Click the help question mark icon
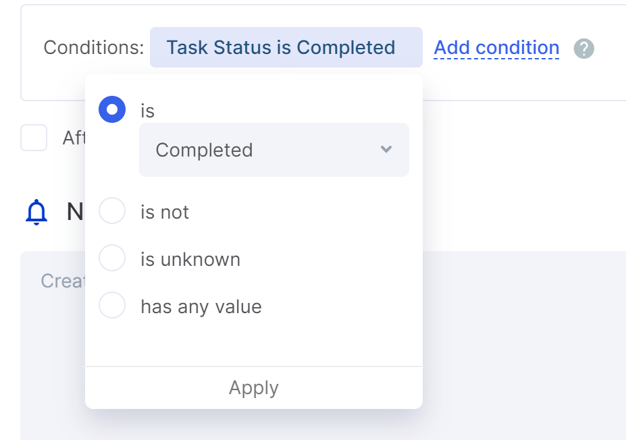The image size is (626, 440). (583, 49)
